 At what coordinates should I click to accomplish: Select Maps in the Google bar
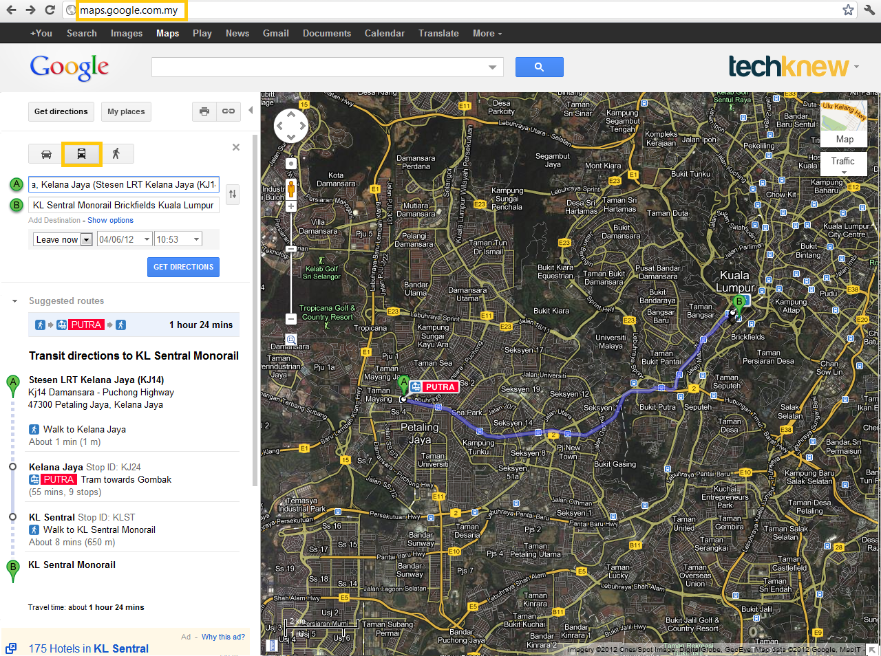point(167,33)
